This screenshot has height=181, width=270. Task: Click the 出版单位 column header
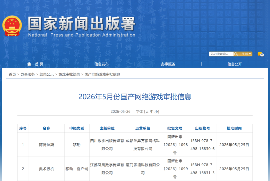tap(107, 128)
